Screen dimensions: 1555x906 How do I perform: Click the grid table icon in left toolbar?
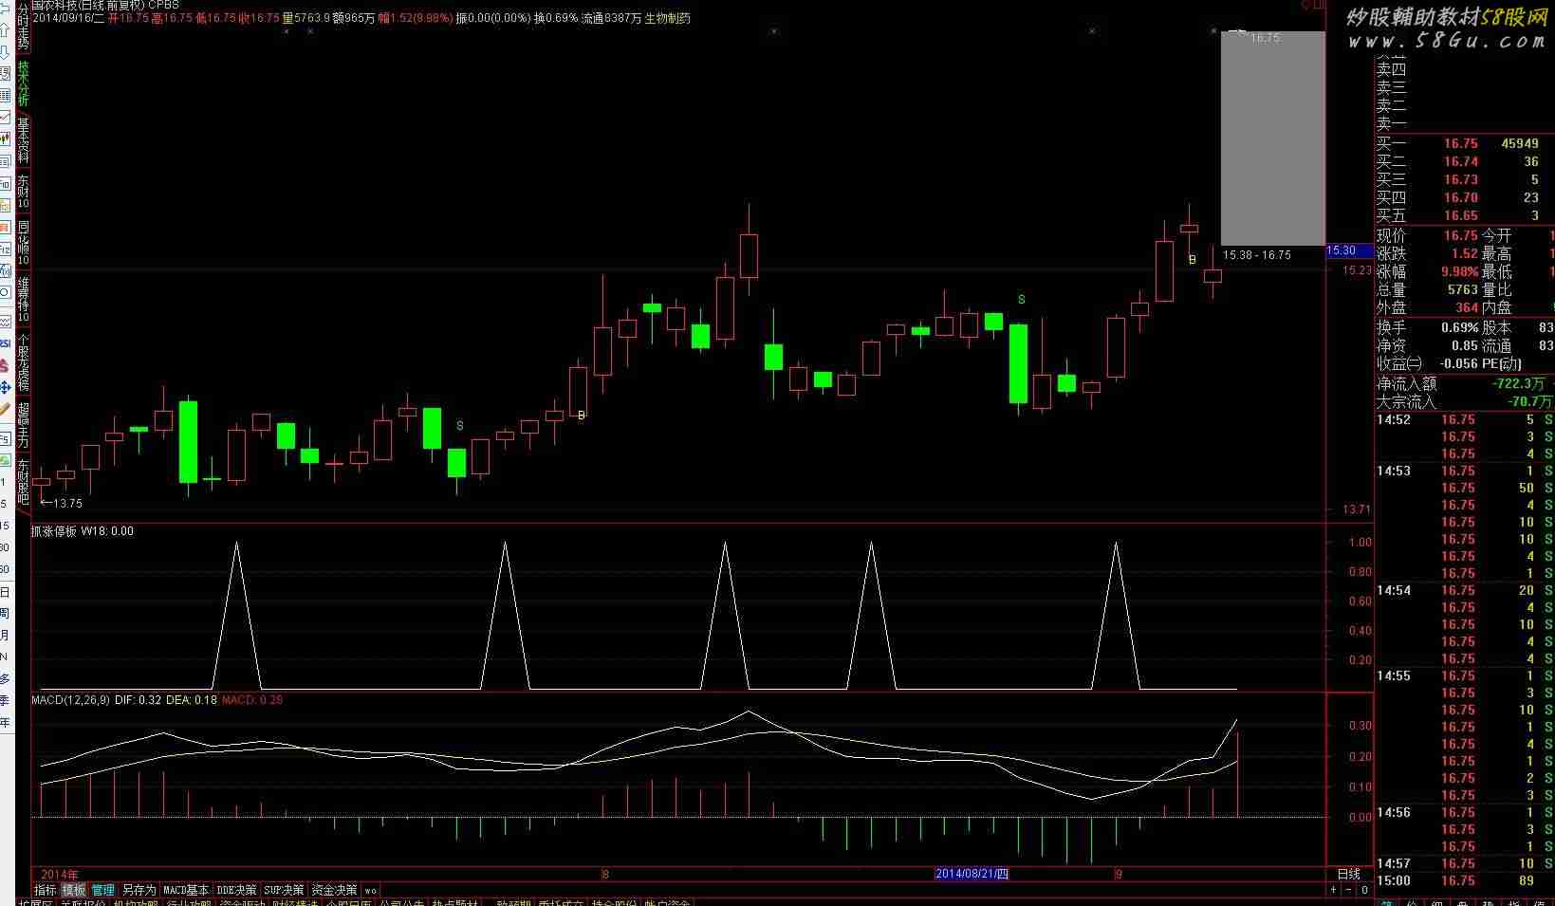(x=5, y=95)
